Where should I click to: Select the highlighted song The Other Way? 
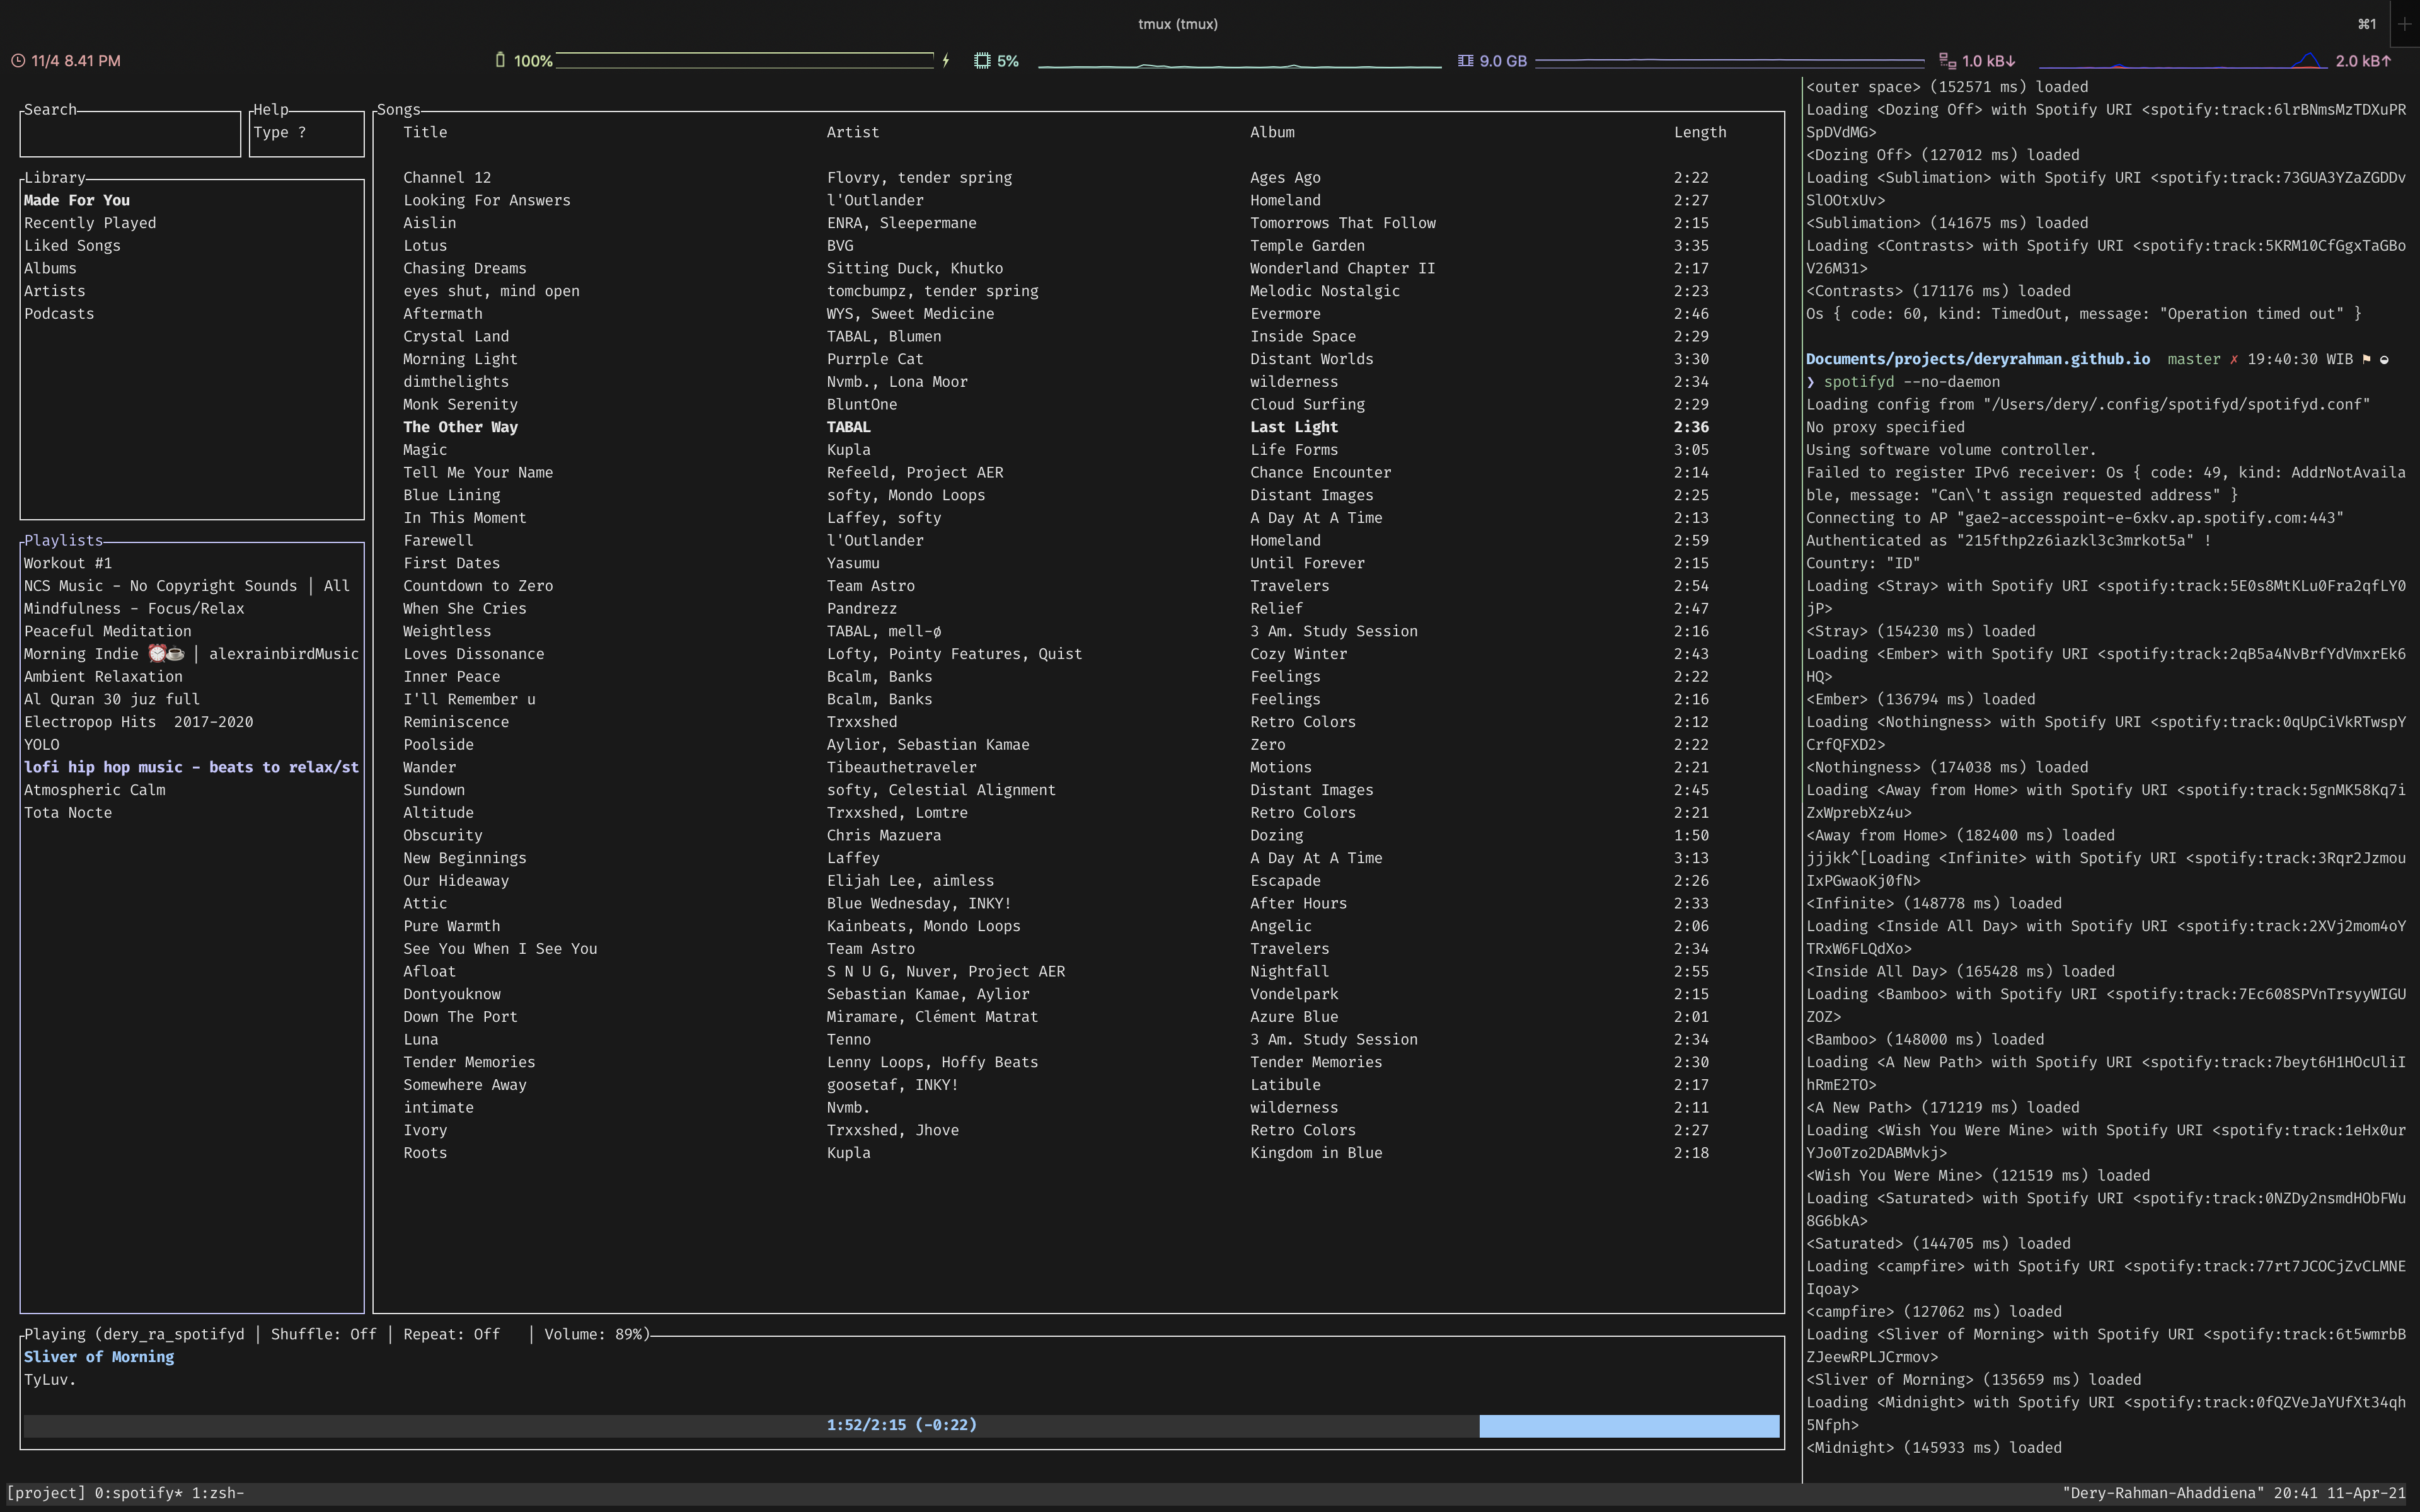point(460,427)
